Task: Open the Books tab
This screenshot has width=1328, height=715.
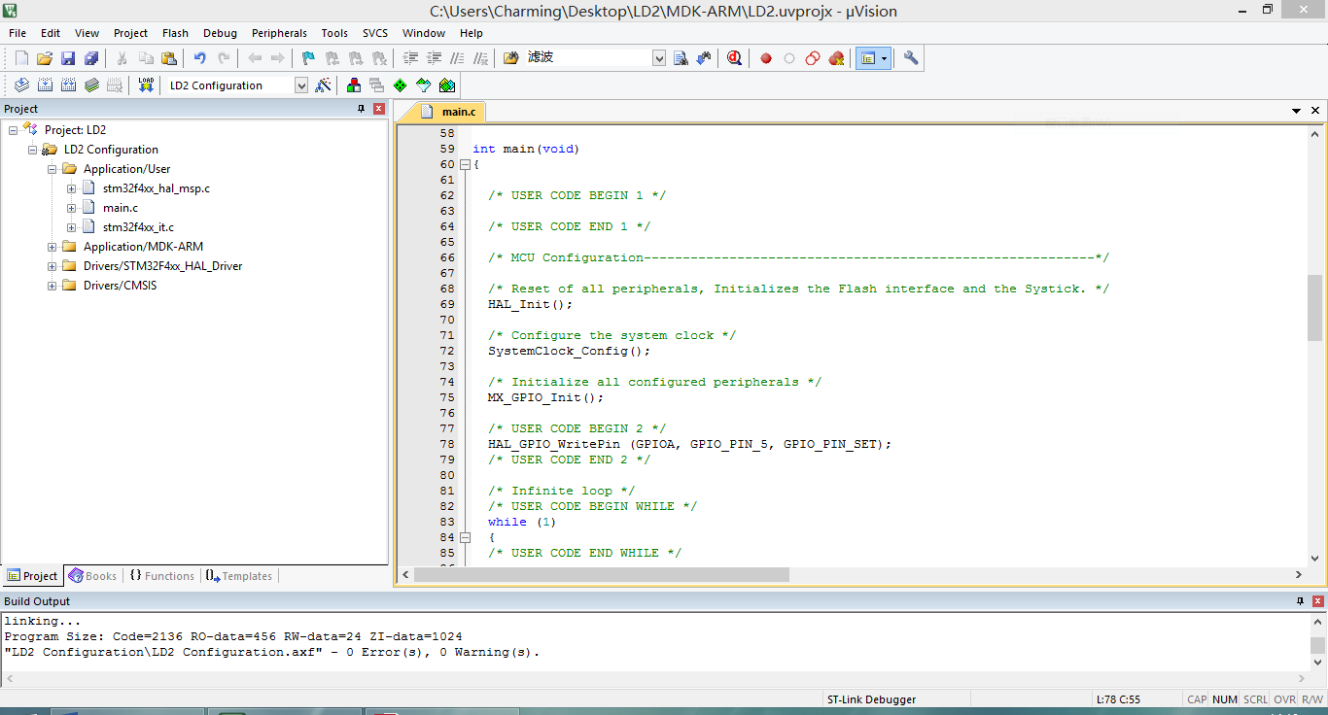Action: point(92,575)
